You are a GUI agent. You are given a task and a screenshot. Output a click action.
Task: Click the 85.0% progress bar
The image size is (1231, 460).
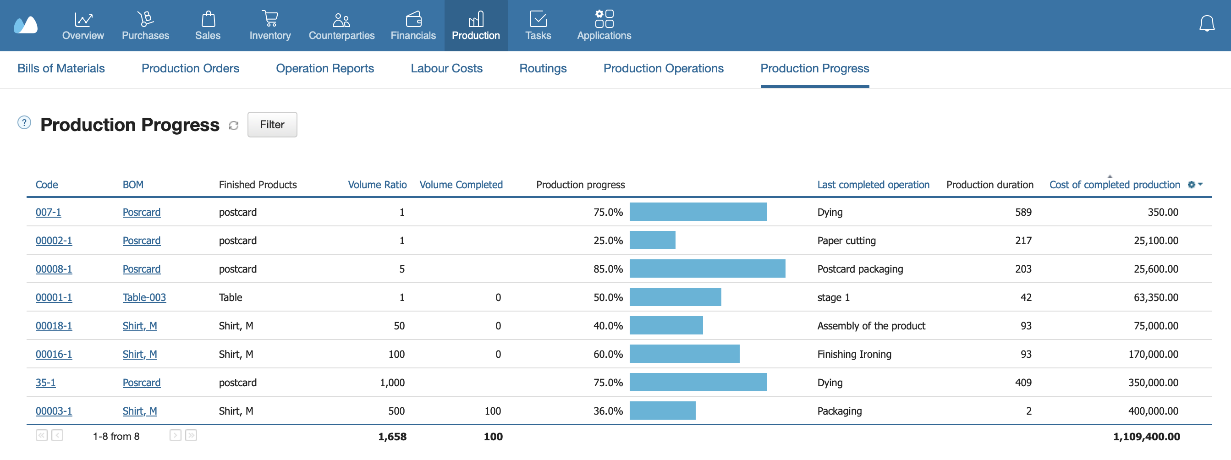pos(707,268)
